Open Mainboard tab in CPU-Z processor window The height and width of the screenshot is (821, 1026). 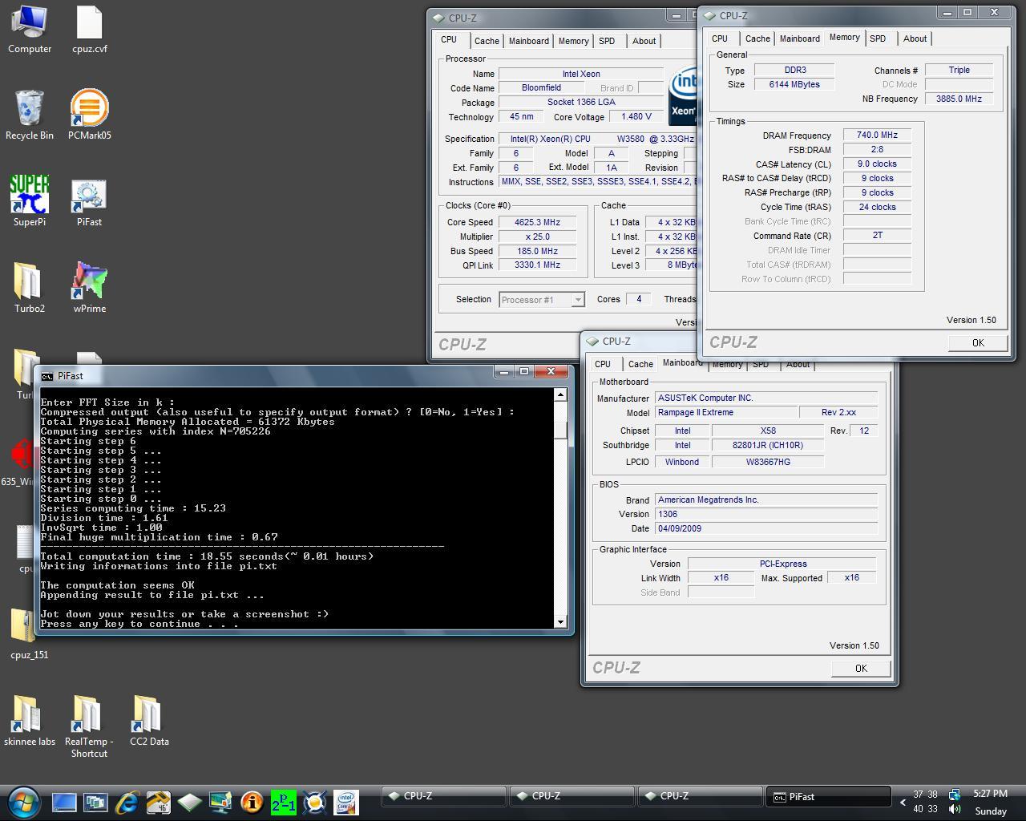529,41
